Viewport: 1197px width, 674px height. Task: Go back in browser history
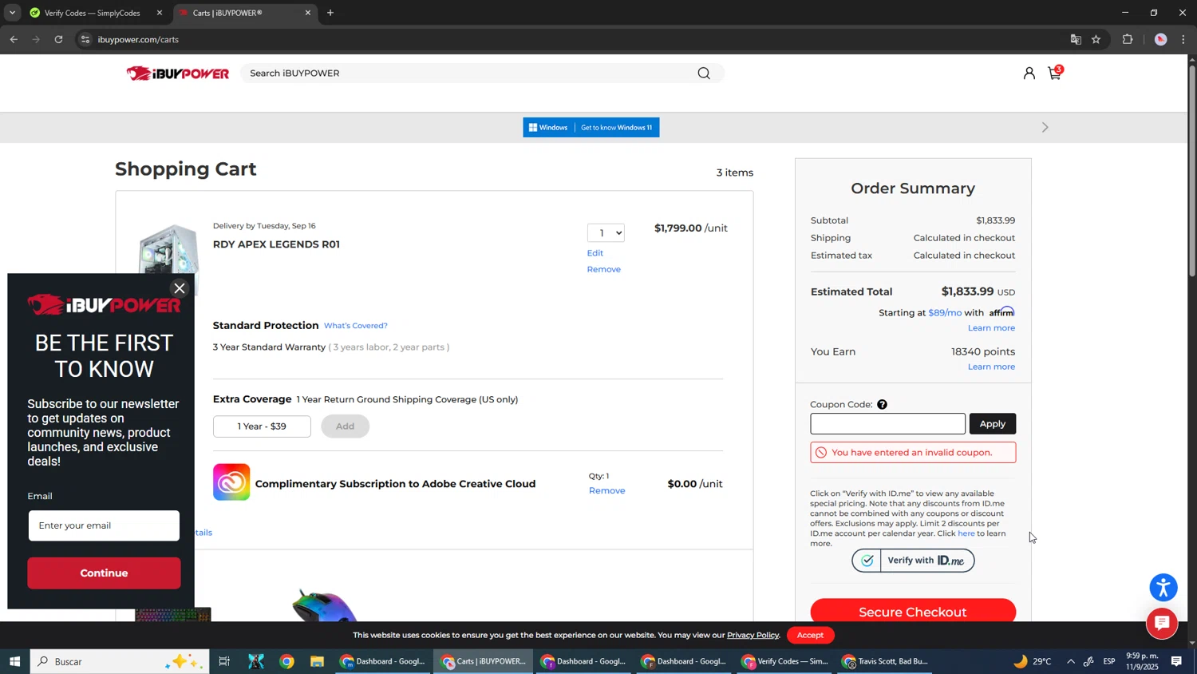point(14,39)
